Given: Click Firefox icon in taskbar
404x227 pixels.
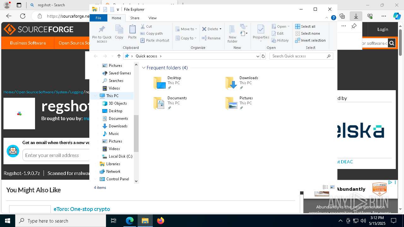Looking at the screenshot, I should [x=161, y=221].
